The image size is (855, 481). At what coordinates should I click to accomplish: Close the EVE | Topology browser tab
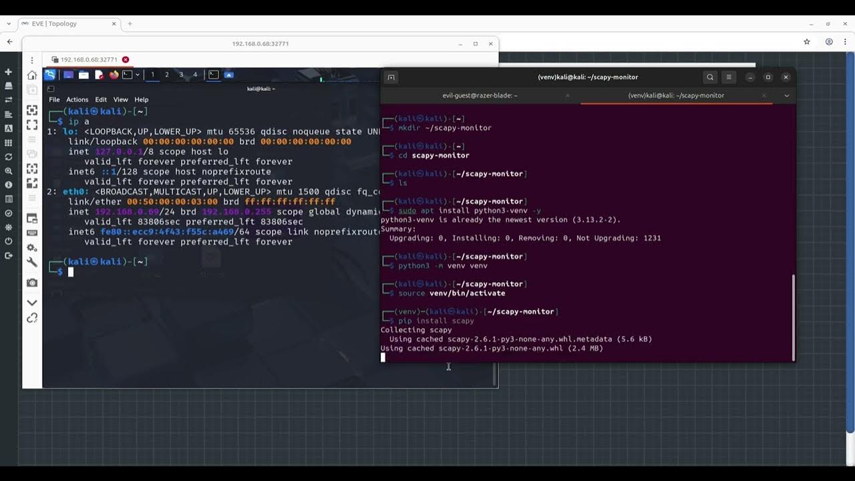[x=114, y=23]
